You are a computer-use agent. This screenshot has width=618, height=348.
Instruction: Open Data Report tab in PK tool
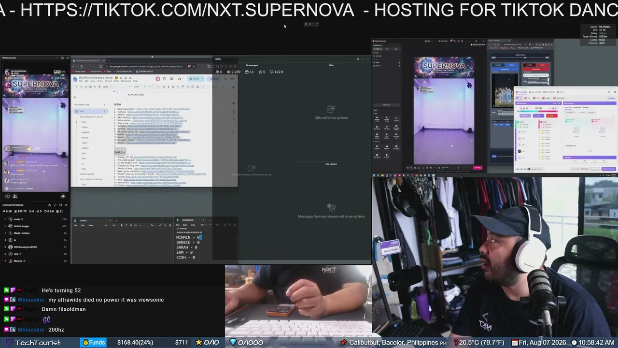click(x=549, y=92)
